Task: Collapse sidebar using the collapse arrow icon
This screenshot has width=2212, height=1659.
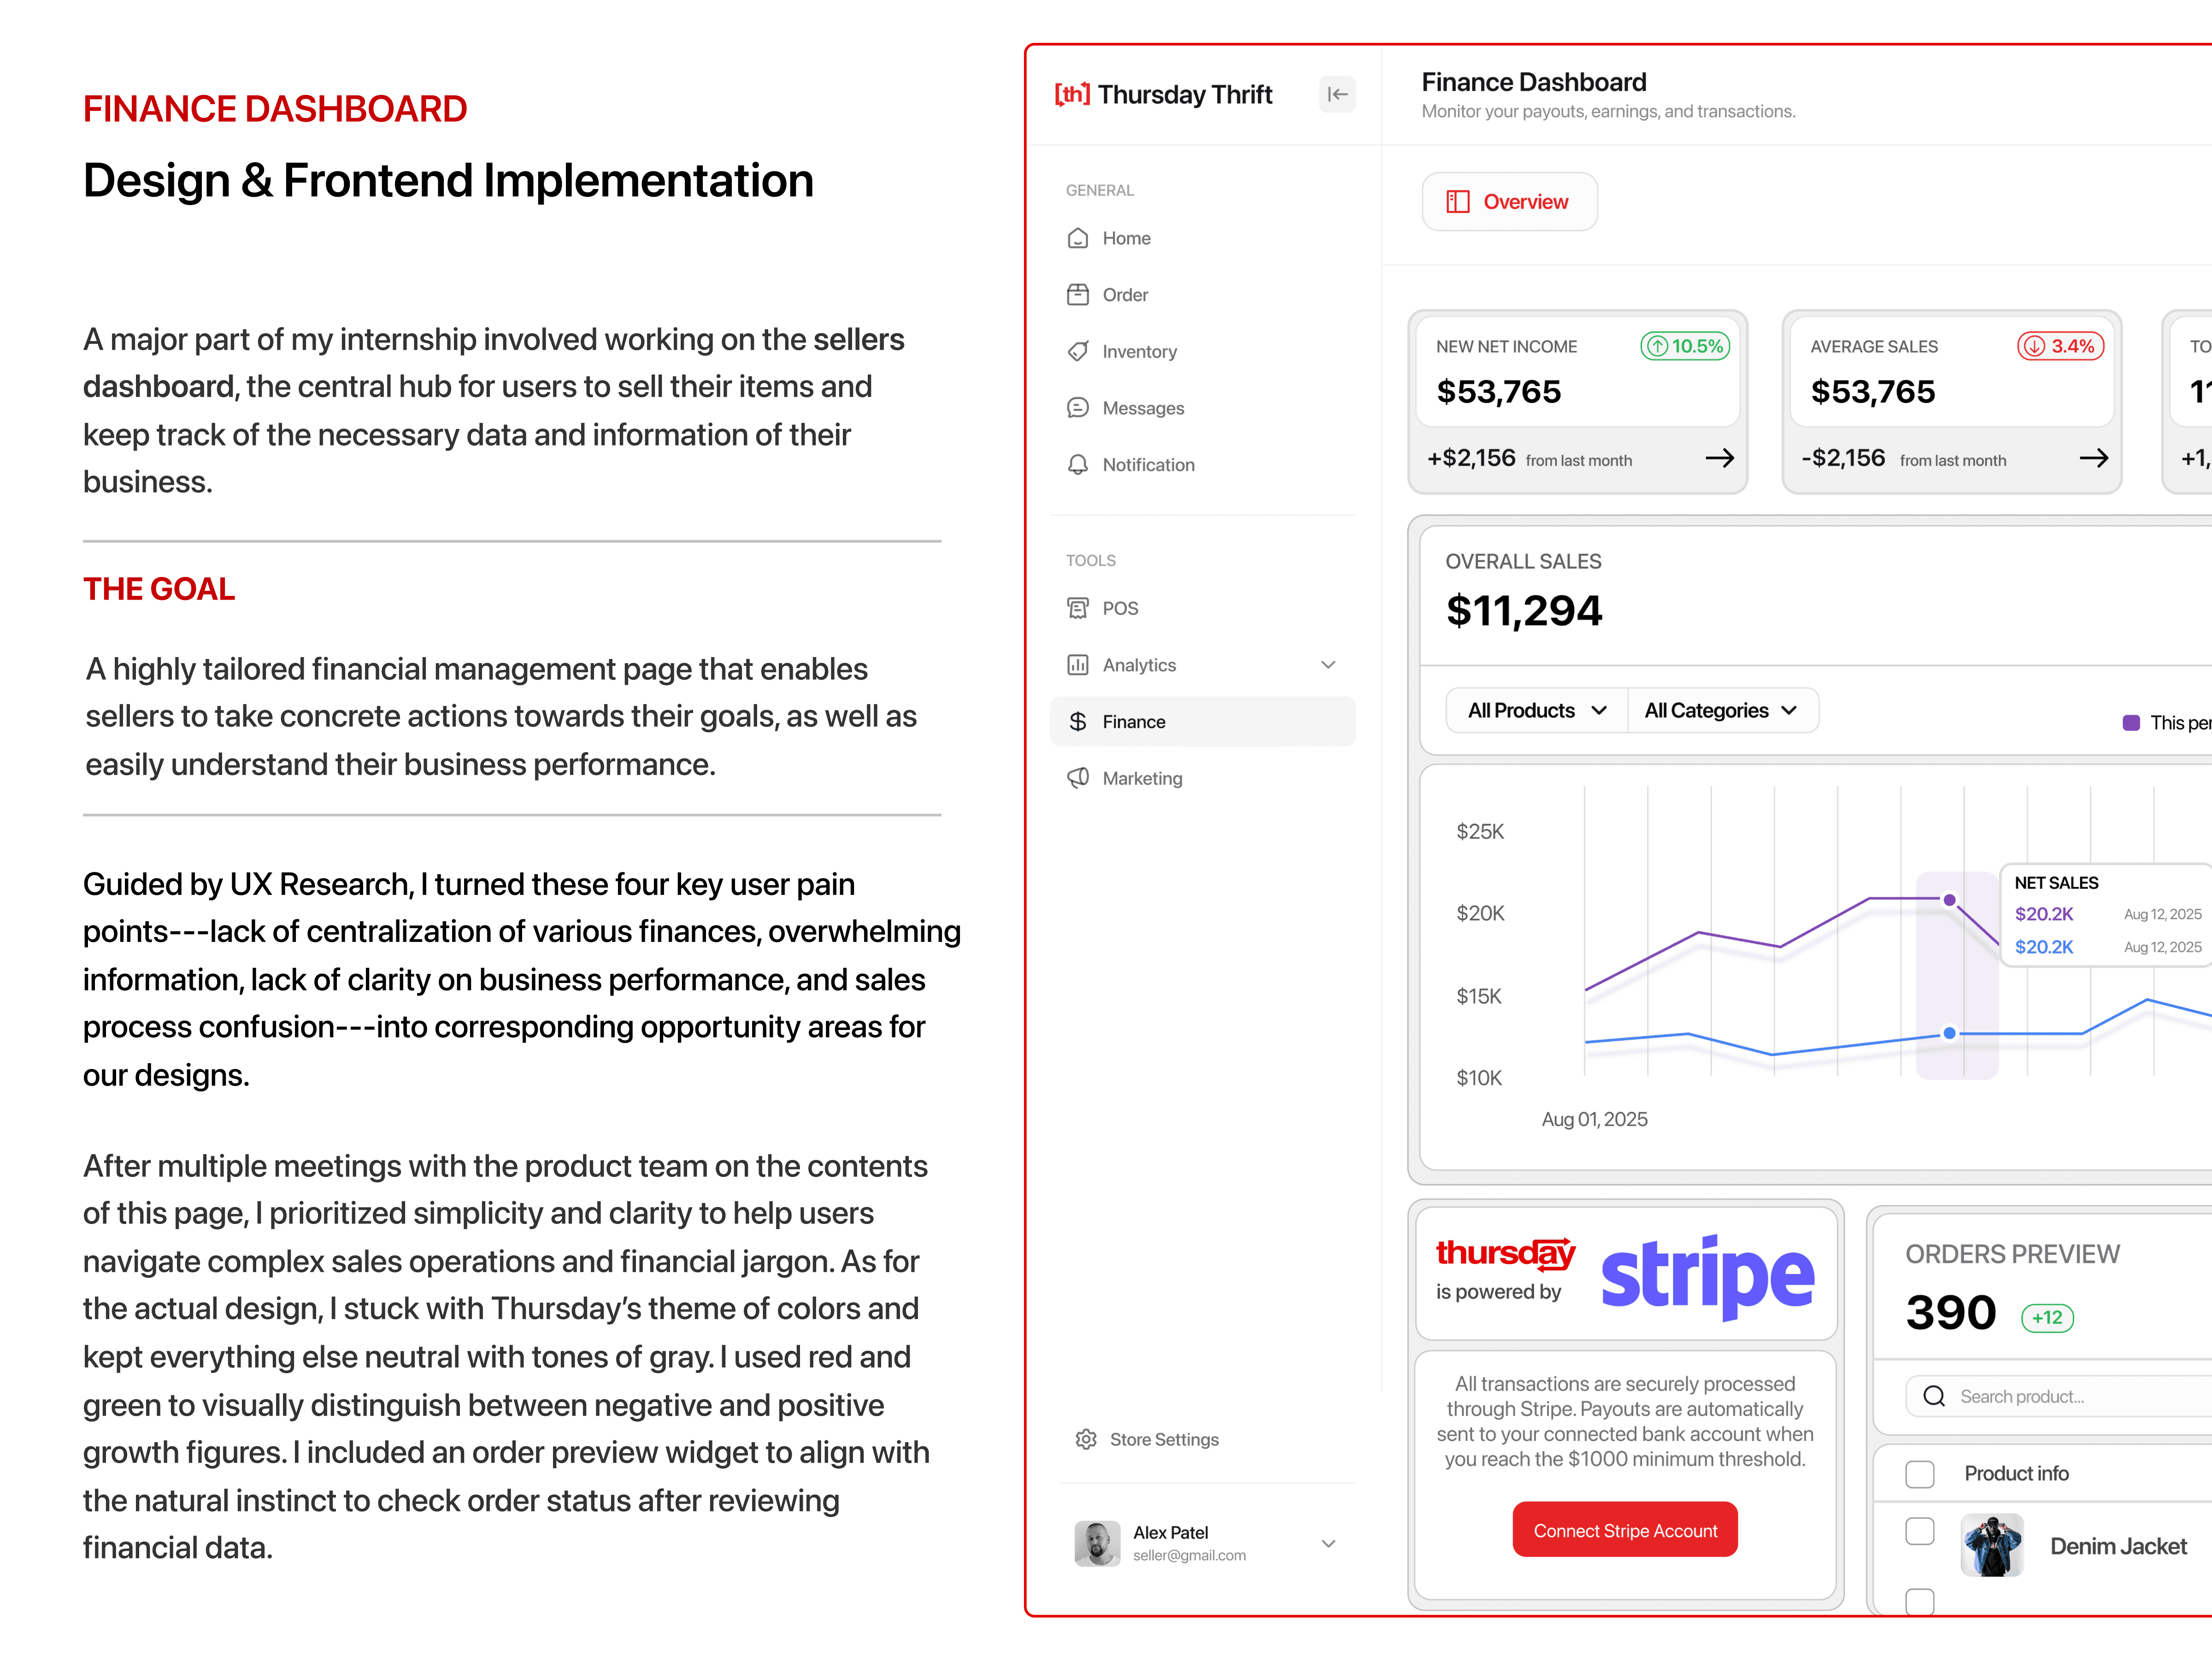Action: (x=1337, y=94)
